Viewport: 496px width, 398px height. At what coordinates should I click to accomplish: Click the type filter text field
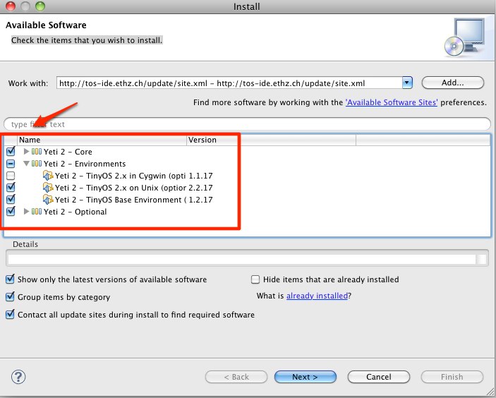pyautogui.click(x=247, y=124)
